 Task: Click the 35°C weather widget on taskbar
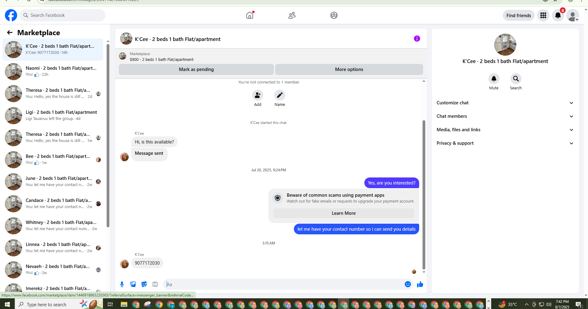pyautogui.click(x=508, y=304)
